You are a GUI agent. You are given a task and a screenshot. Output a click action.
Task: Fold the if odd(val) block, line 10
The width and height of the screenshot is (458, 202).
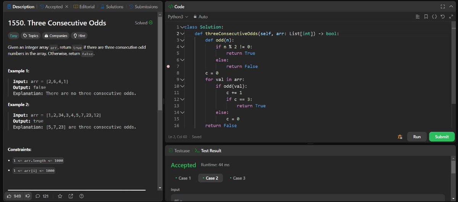[x=182, y=86]
